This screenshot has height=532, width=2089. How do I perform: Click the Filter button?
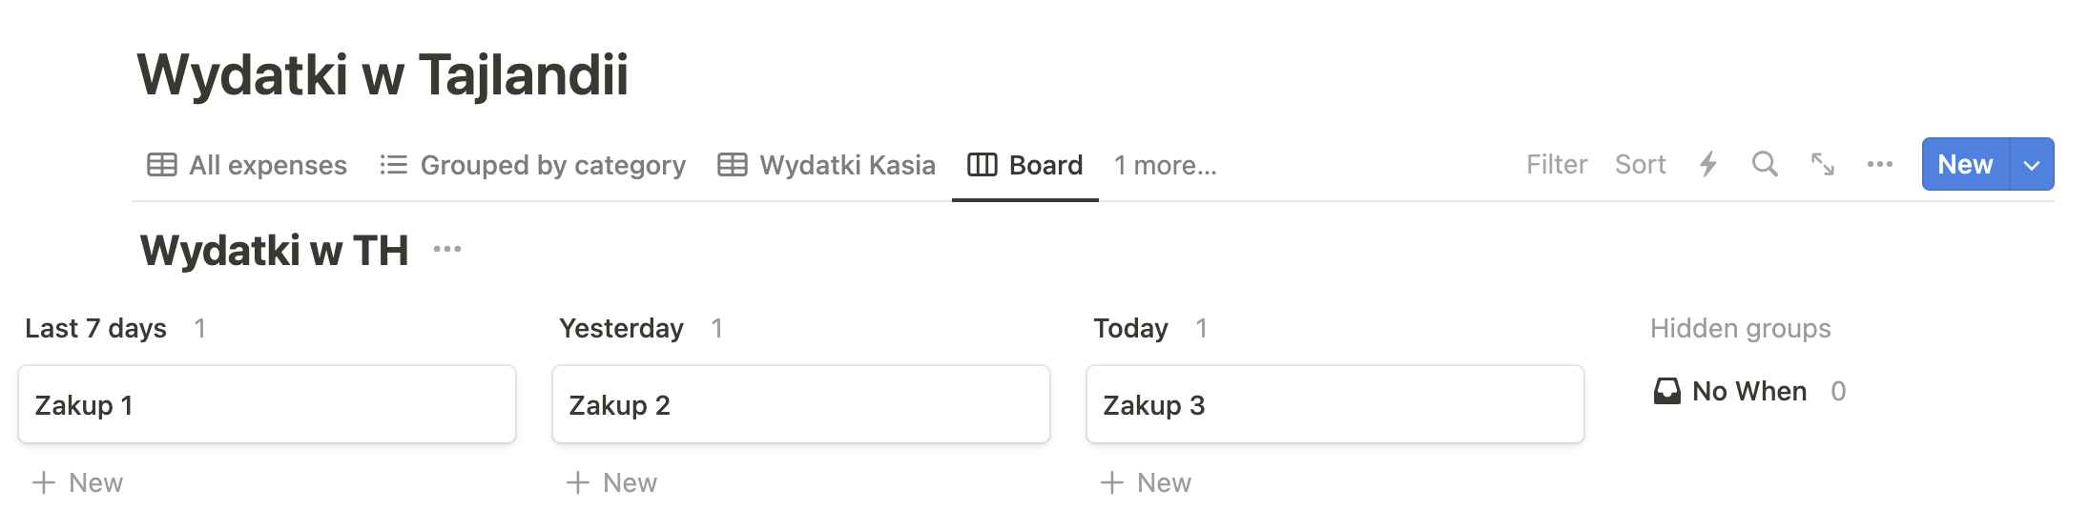(x=1557, y=165)
